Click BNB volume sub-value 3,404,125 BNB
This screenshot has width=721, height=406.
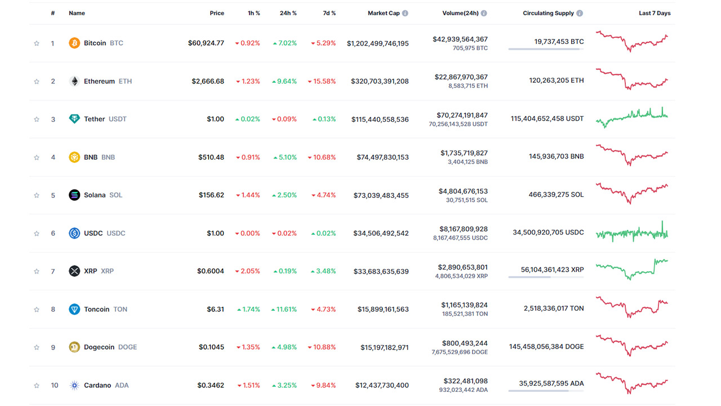468,162
